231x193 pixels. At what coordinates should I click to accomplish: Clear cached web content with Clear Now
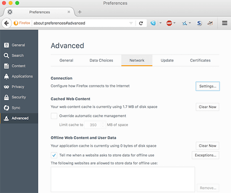click(207, 107)
